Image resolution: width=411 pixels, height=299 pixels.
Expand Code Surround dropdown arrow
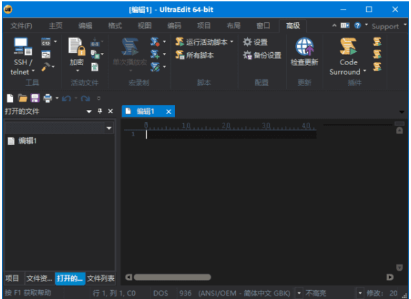365,71
